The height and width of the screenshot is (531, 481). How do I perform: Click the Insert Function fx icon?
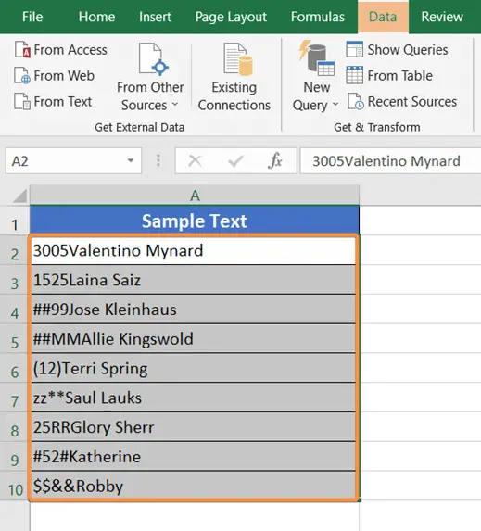tap(275, 160)
